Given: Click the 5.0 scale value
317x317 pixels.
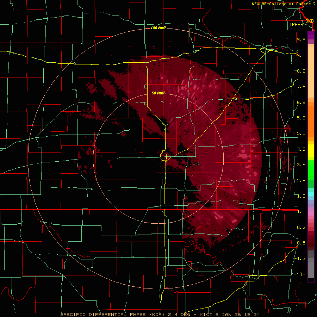Looking at the screenshot, I should point(301,133).
